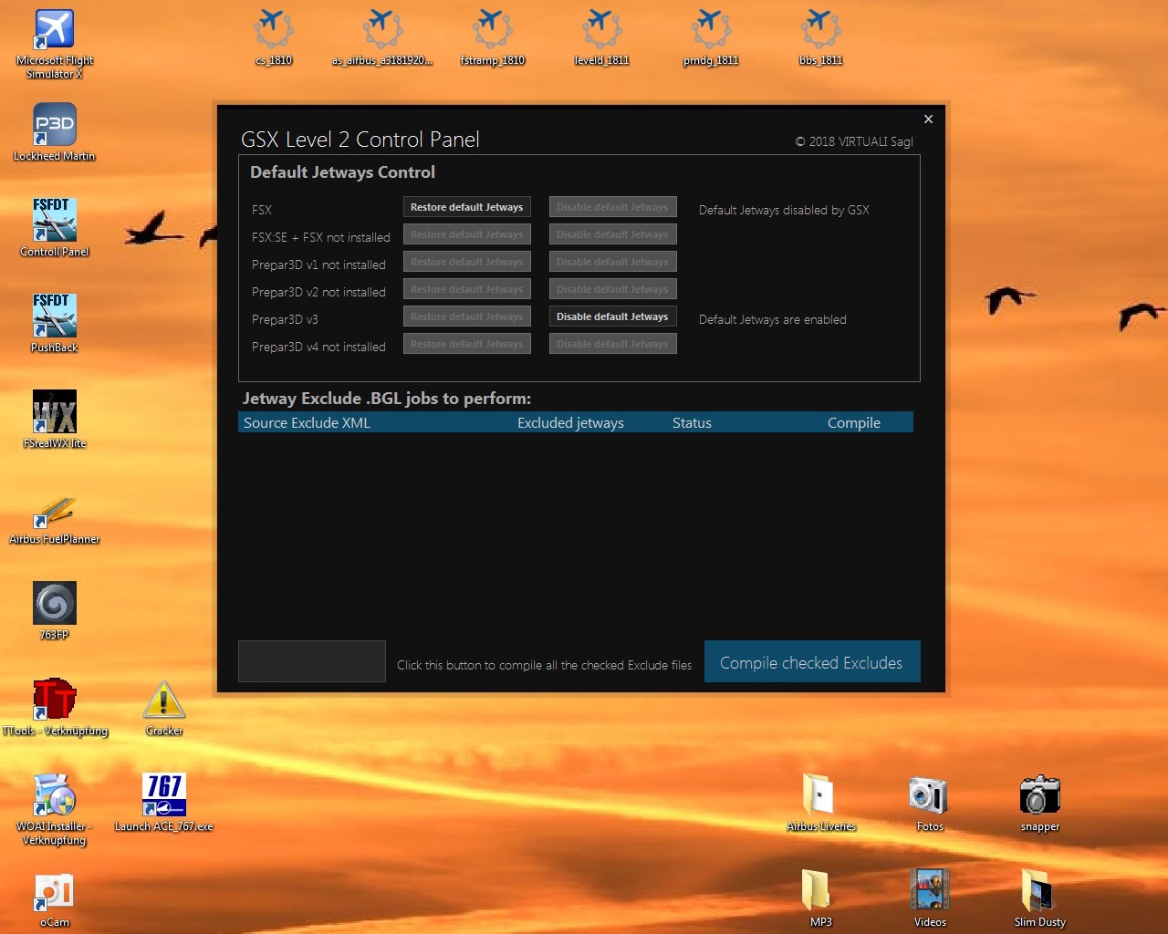Screen dimensions: 1168x934
Task: Open the FSFDT Controll Panel icon
Action: pos(54,222)
